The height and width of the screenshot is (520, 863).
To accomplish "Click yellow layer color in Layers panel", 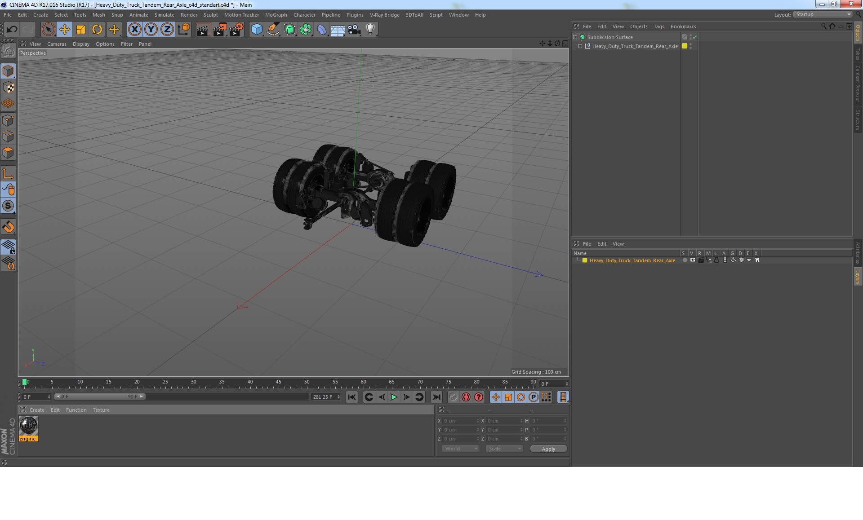I will 585,260.
